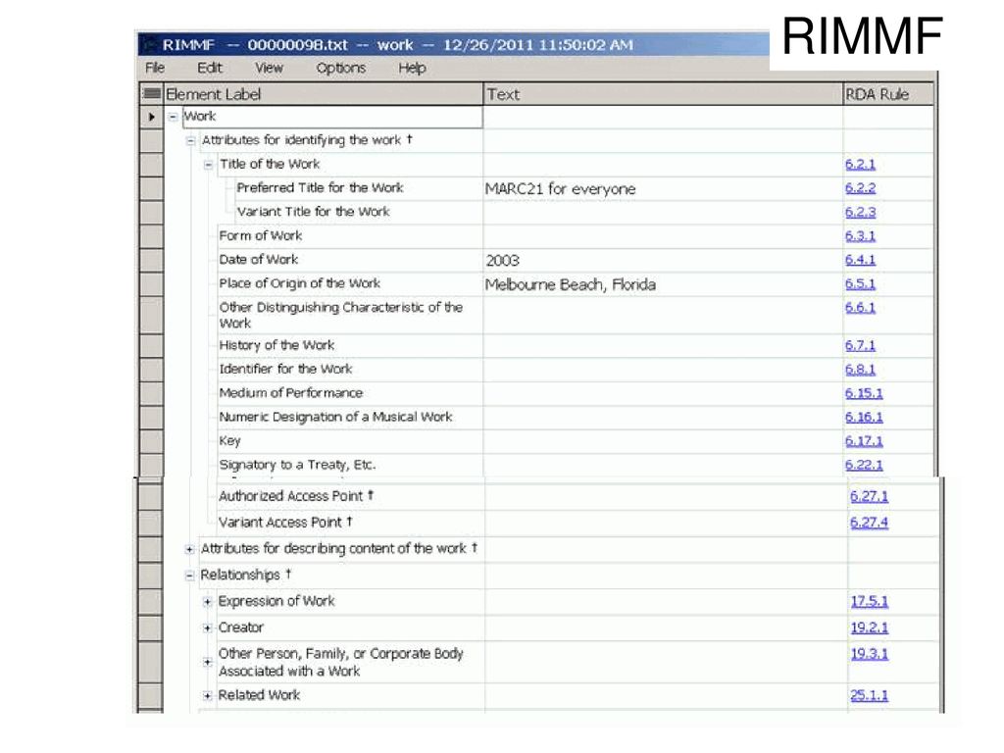The image size is (1004, 753).
Task: Open RDA rule link 19.2.1
Action: [869, 627]
